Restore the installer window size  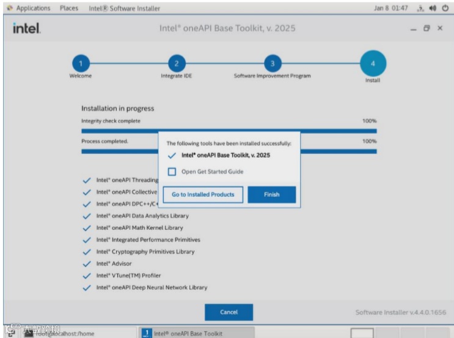427,28
